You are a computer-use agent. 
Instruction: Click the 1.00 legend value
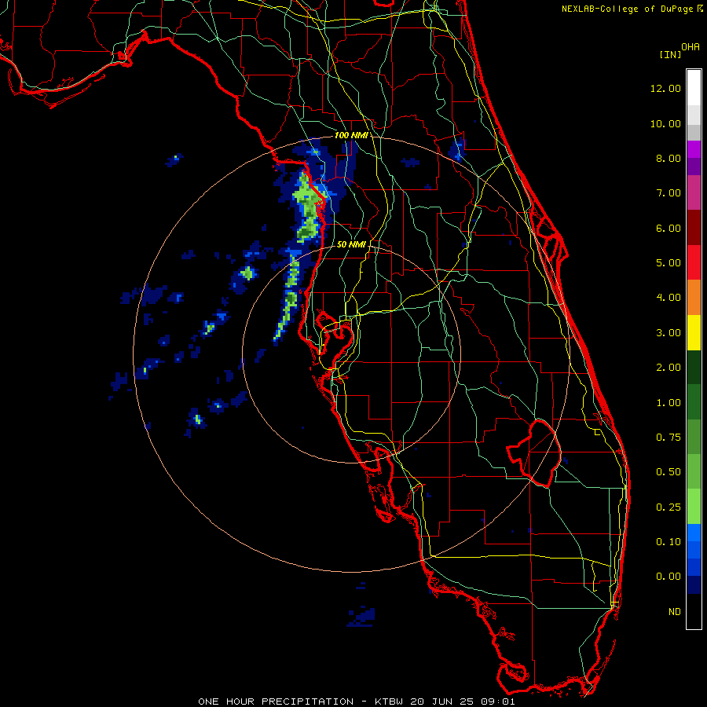click(669, 403)
